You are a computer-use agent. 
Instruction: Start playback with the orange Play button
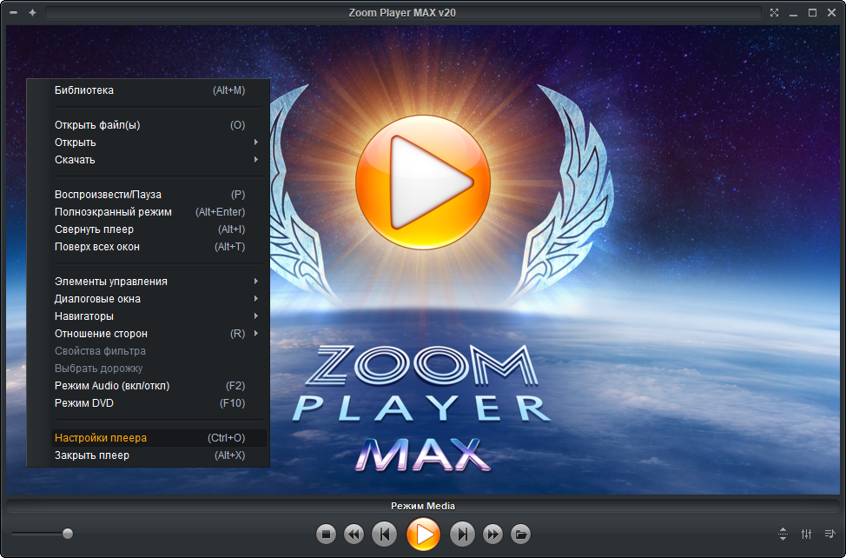[x=423, y=535]
